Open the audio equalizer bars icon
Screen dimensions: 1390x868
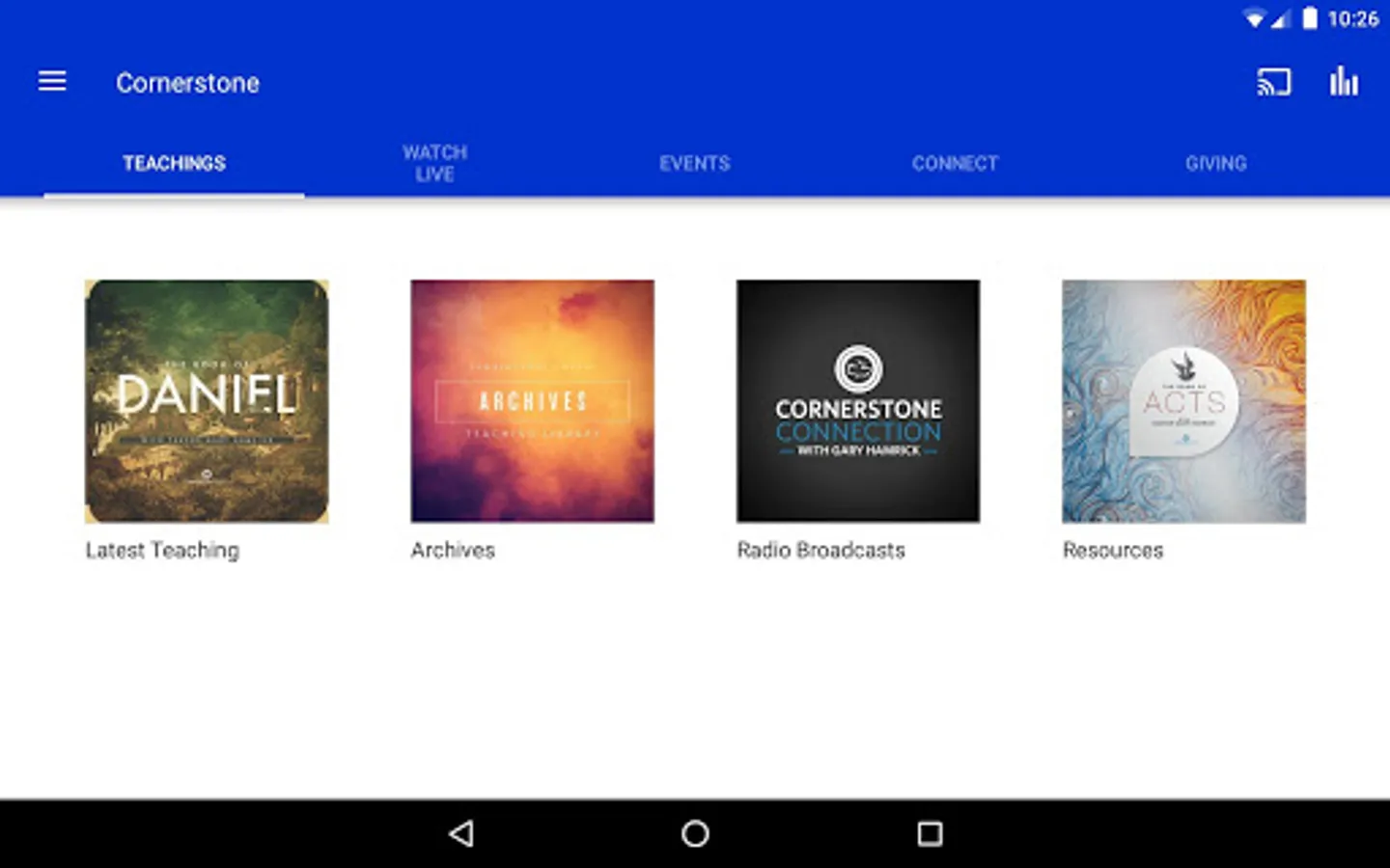point(1344,82)
